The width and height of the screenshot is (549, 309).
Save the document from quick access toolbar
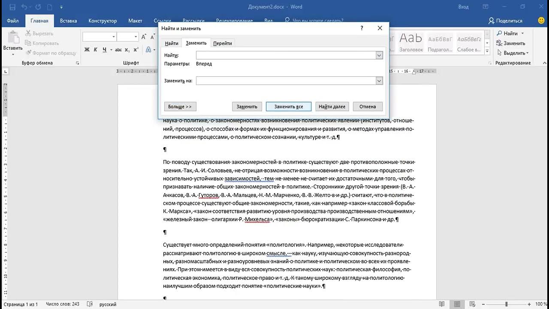pyautogui.click(x=12, y=7)
